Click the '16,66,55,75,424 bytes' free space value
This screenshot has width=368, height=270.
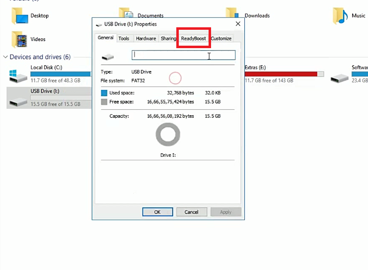(170, 102)
